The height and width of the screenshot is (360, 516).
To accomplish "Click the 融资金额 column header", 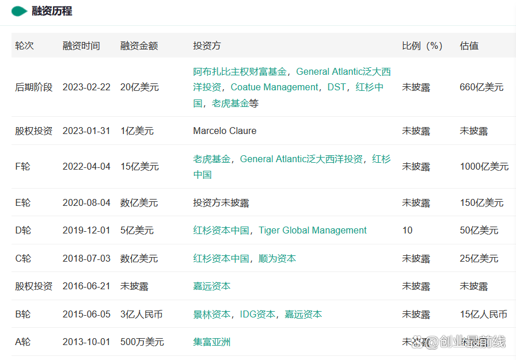I will 139,45.
